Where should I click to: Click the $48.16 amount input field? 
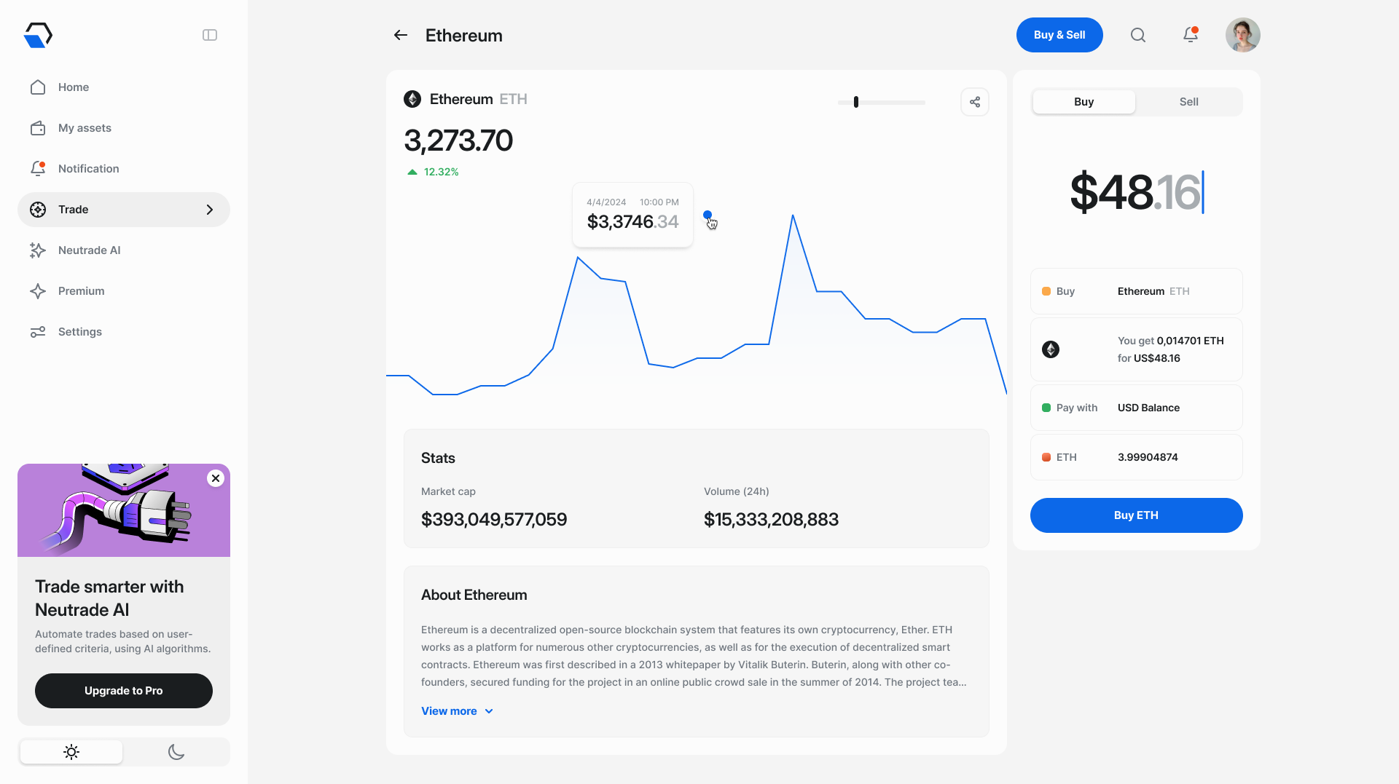[x=1136, y=193]
